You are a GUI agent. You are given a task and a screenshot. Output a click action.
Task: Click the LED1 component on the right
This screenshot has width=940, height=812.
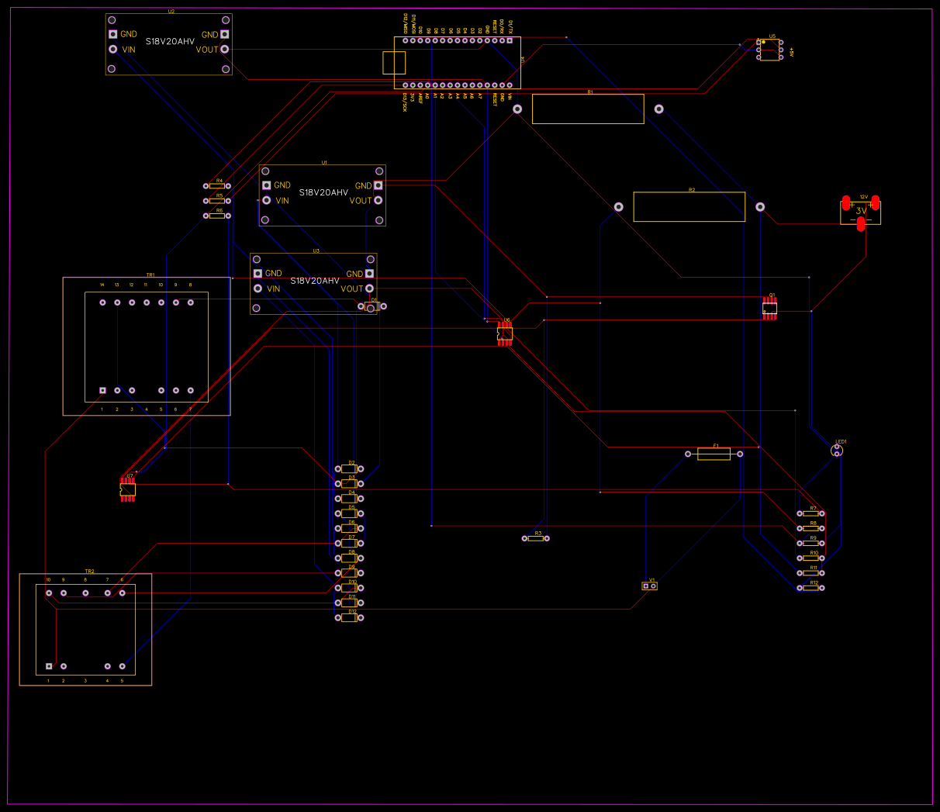coord(838,450)
